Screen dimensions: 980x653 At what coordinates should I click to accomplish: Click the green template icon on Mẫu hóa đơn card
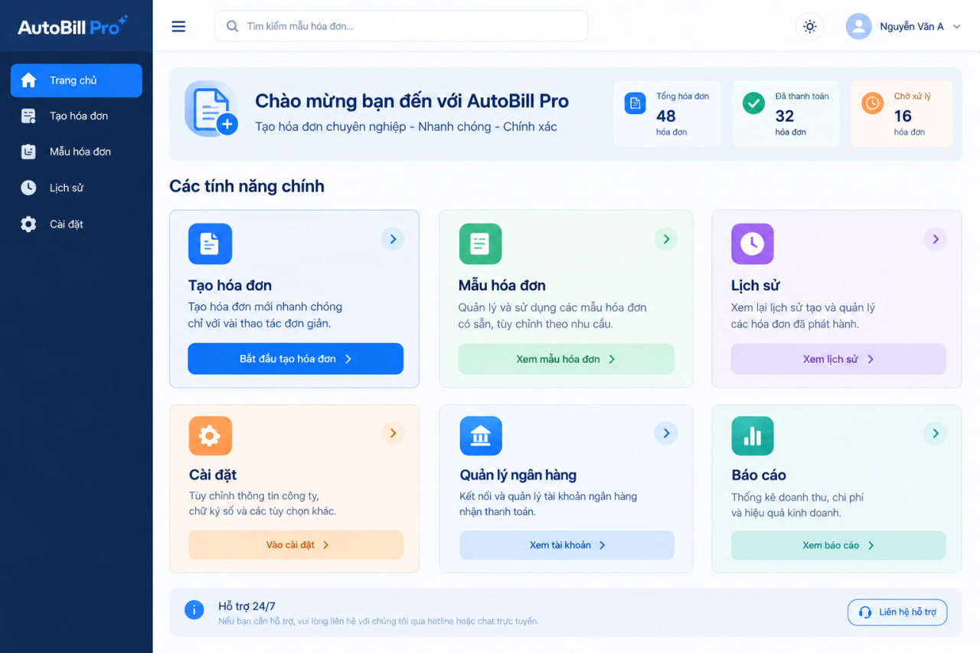480,244
